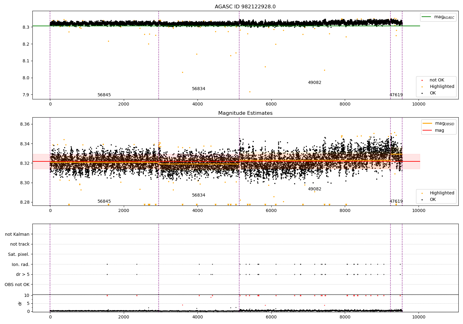This screenshot has width=463, height=324.
Task: Click obsid label 49082 in top panel
Action: pyautogui.click(x=315, y=83)
